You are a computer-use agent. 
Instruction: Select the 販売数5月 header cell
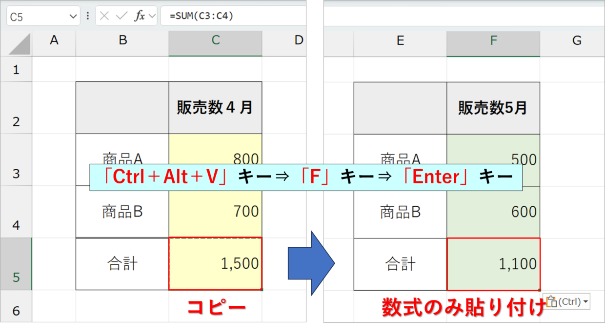coord(493,108)
